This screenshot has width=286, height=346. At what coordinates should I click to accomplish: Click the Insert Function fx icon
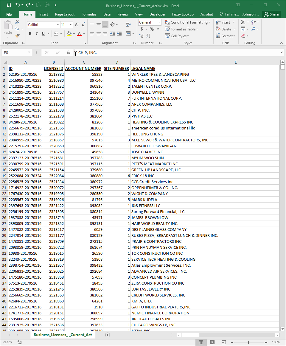coord(68,52)
